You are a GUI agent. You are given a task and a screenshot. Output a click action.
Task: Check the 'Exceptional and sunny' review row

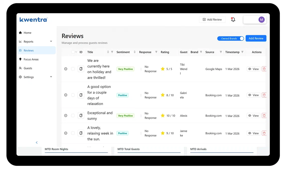click(73, 116)
